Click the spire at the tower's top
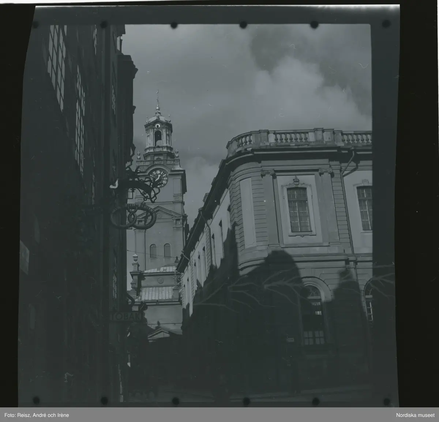The height and width of the screenshot is (422, 439). pyautogui.click(x=158, y=101)
